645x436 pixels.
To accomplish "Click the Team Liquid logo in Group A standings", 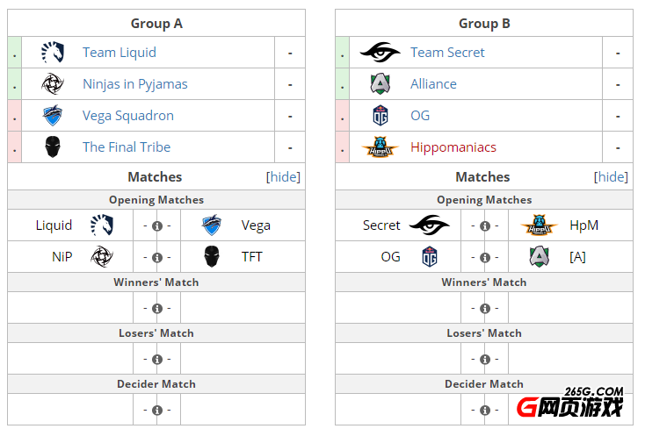I will coord(53,52).
